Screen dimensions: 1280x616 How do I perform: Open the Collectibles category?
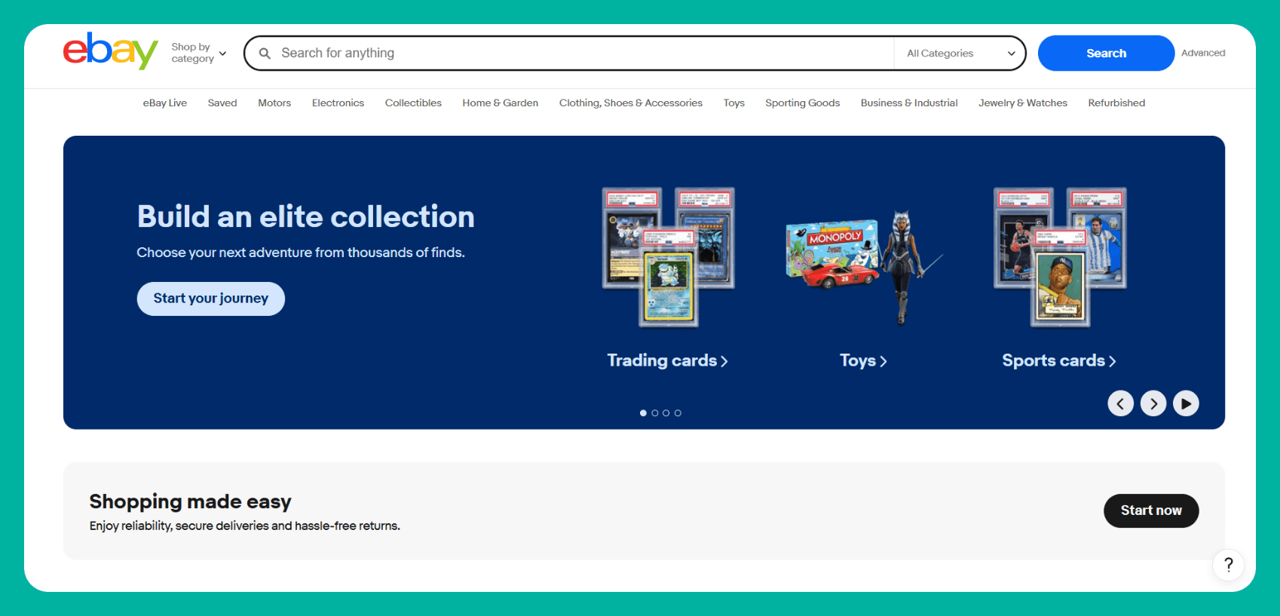413,103
